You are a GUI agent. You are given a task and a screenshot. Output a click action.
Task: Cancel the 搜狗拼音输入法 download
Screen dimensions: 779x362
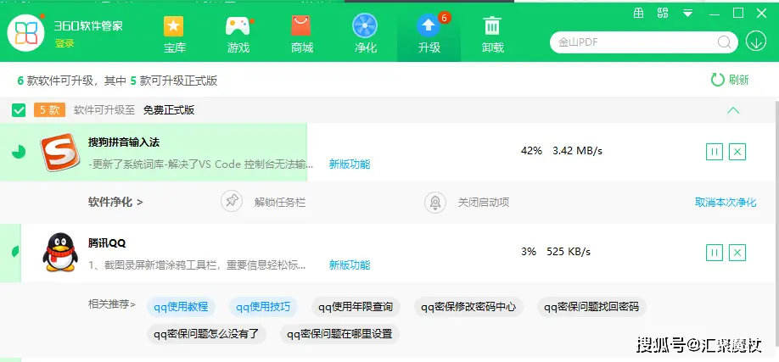coord(737,152)
